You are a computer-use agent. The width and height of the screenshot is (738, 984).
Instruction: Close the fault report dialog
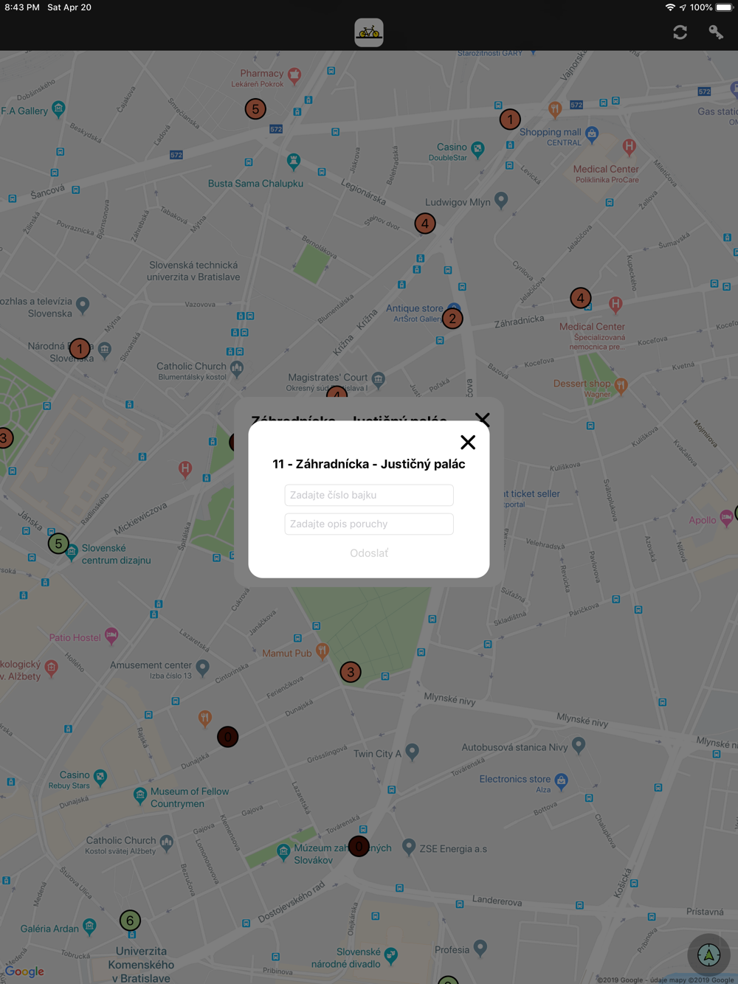point(468,442)
